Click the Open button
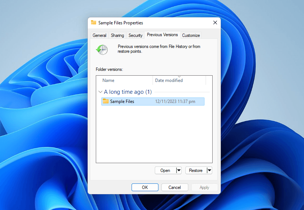The width and height of the screenshot is (304, 210). (165, 171)
